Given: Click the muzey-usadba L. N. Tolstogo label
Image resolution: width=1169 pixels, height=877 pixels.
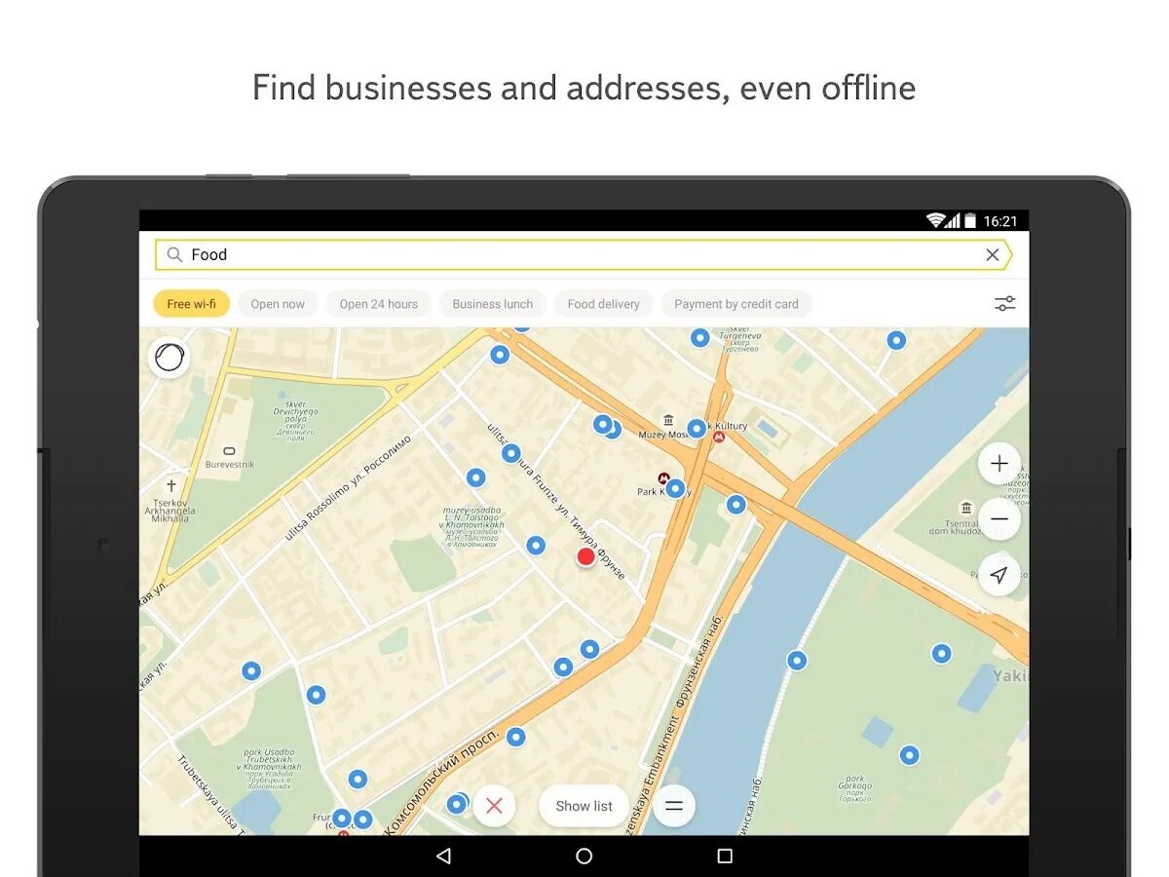Looking at the screenshot, I should tap(471, 526).
